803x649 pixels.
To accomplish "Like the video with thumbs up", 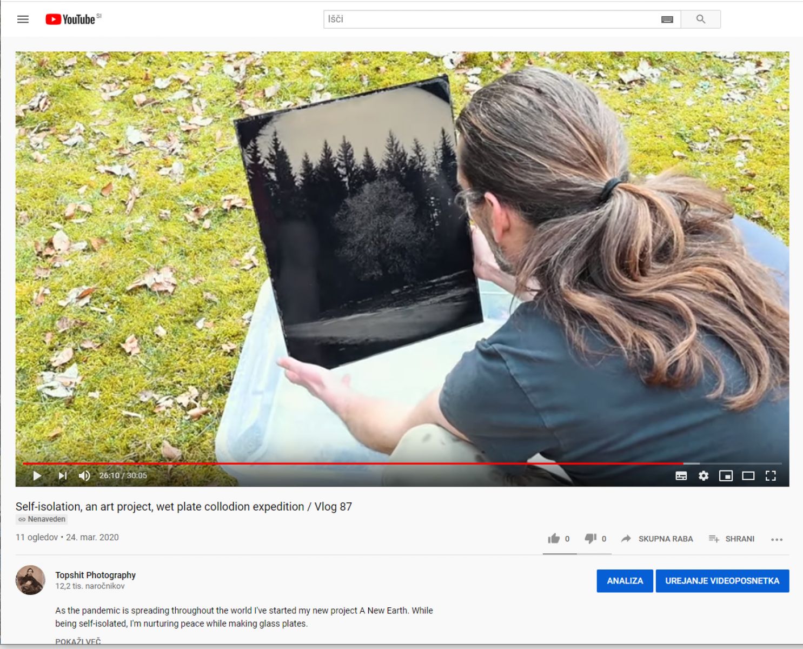I will (x=559, y=539).
